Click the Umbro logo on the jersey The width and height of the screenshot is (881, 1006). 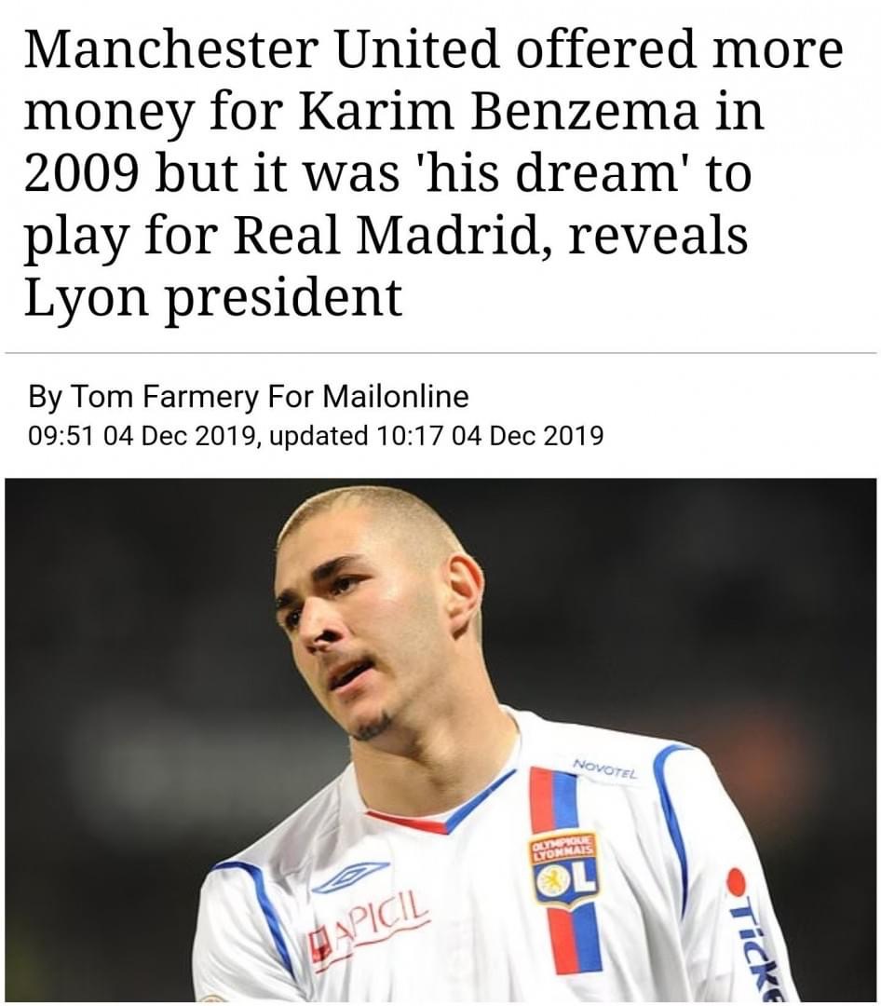point(350,878)
